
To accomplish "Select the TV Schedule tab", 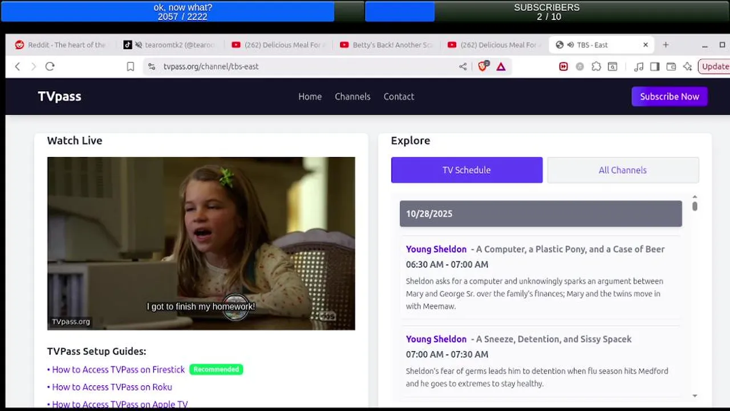I will point(467,170).
